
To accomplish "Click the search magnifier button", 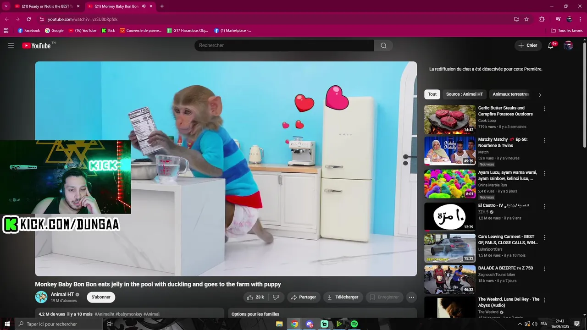I will (383, 45).
